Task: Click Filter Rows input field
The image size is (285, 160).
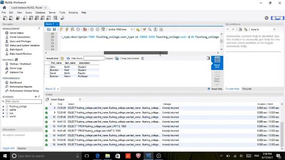Action: 94,58
